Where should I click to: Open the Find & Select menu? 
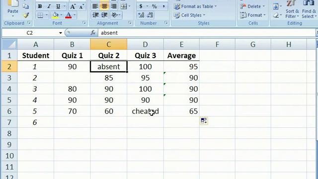point(309,9)
